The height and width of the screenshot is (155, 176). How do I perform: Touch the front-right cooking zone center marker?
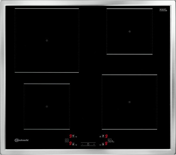(x=129, y=102)
